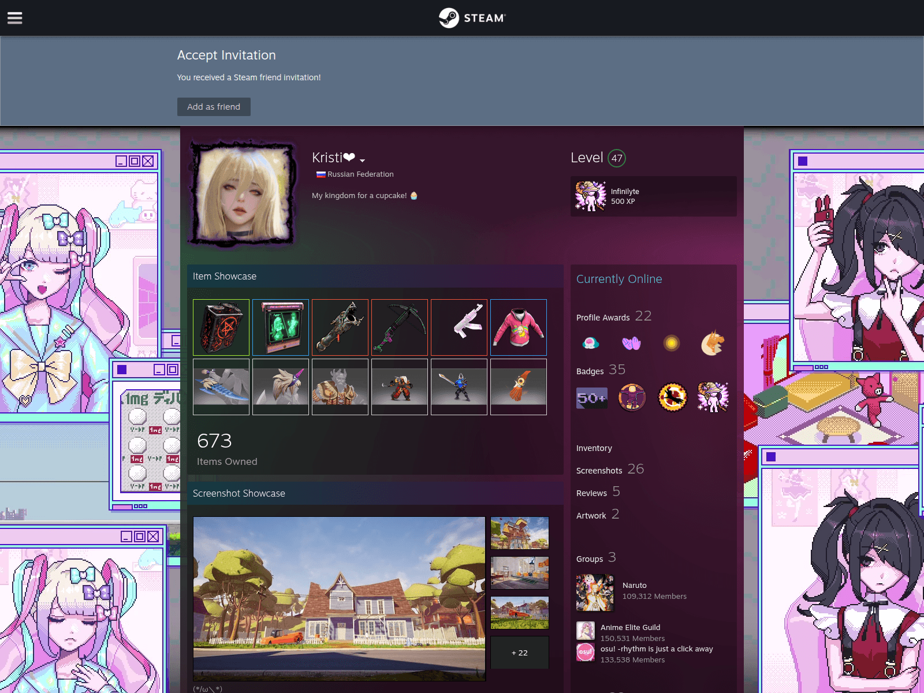
Task: Select the crossbow weapon item
Action: (400, 327)
